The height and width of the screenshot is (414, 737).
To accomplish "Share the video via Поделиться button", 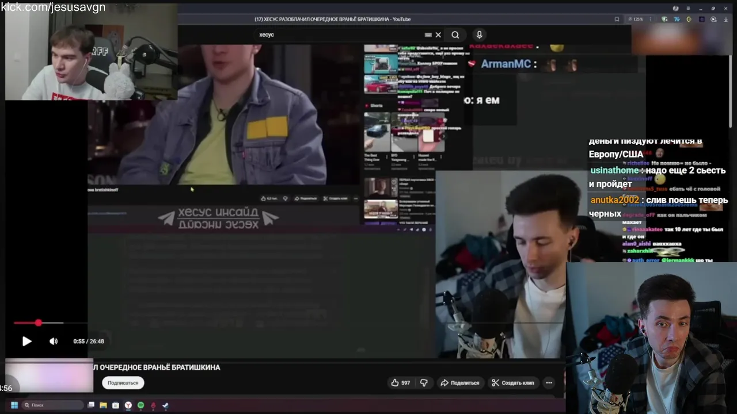I will [x=460, y=383].
